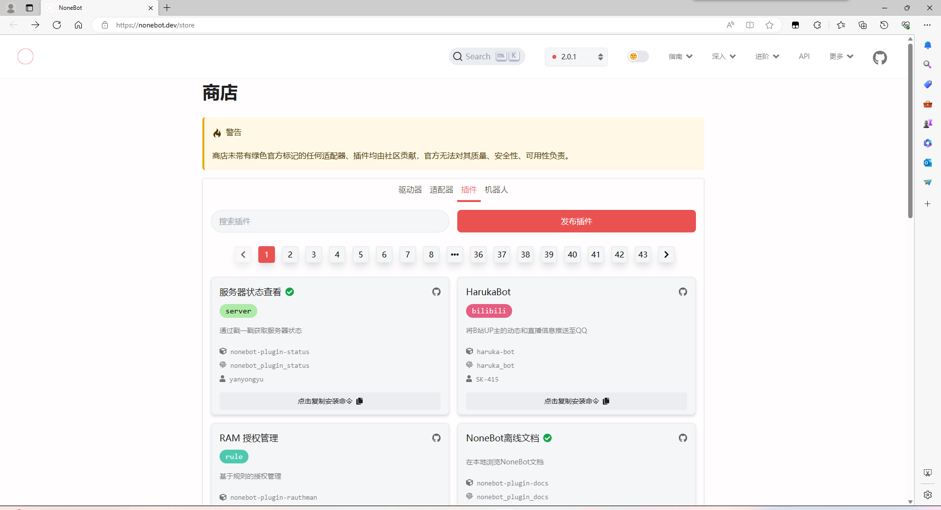Image resolution: width=941 pixels, height=510 pixels.
Task: Switch to the 驱动器 tab
Action: pyautogui.click(x=410, y=190)
